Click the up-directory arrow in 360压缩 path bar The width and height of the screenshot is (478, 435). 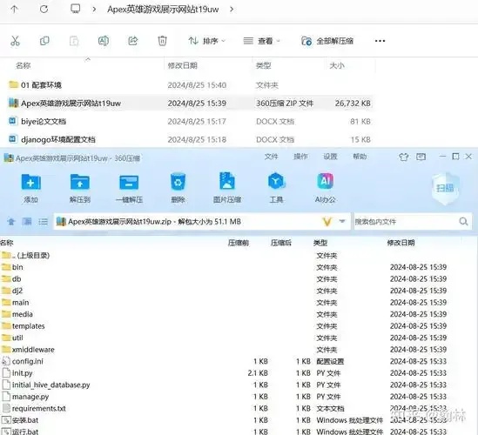(11, 222)
